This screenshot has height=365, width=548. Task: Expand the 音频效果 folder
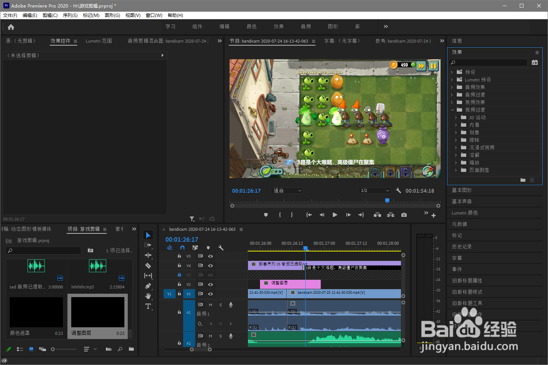tap(452, 87)
